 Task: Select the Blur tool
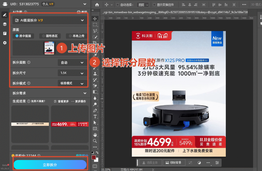click(95, 98)
